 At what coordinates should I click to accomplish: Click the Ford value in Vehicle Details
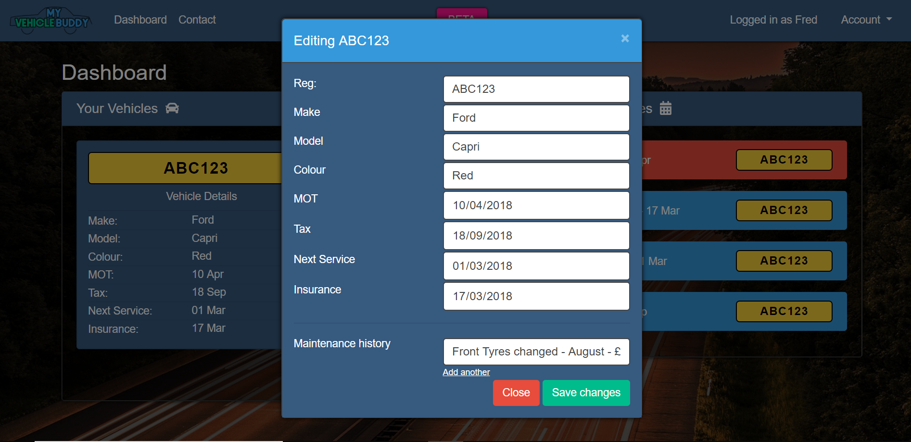click(x=202, y=220)
